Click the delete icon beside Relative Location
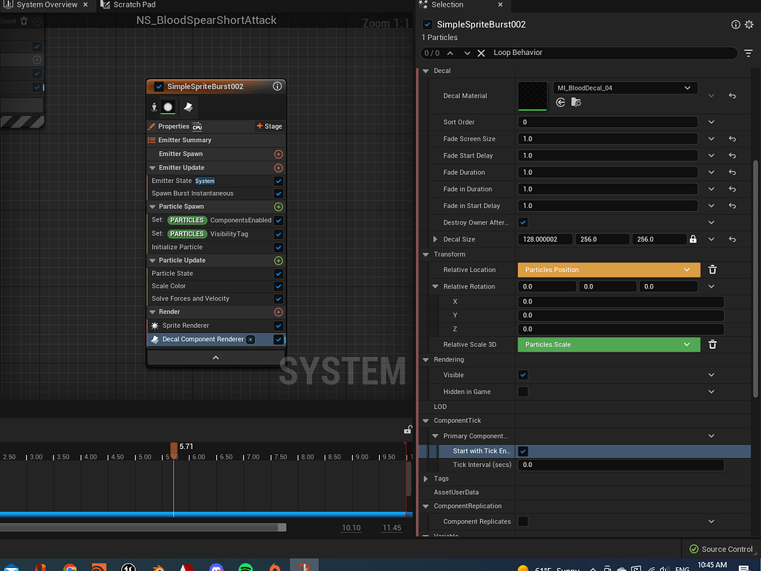 tap(712, 269)
